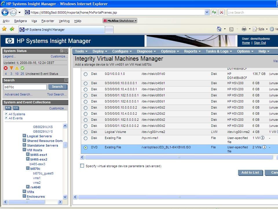Expand the Standalone Servers node

coord(24,145)
